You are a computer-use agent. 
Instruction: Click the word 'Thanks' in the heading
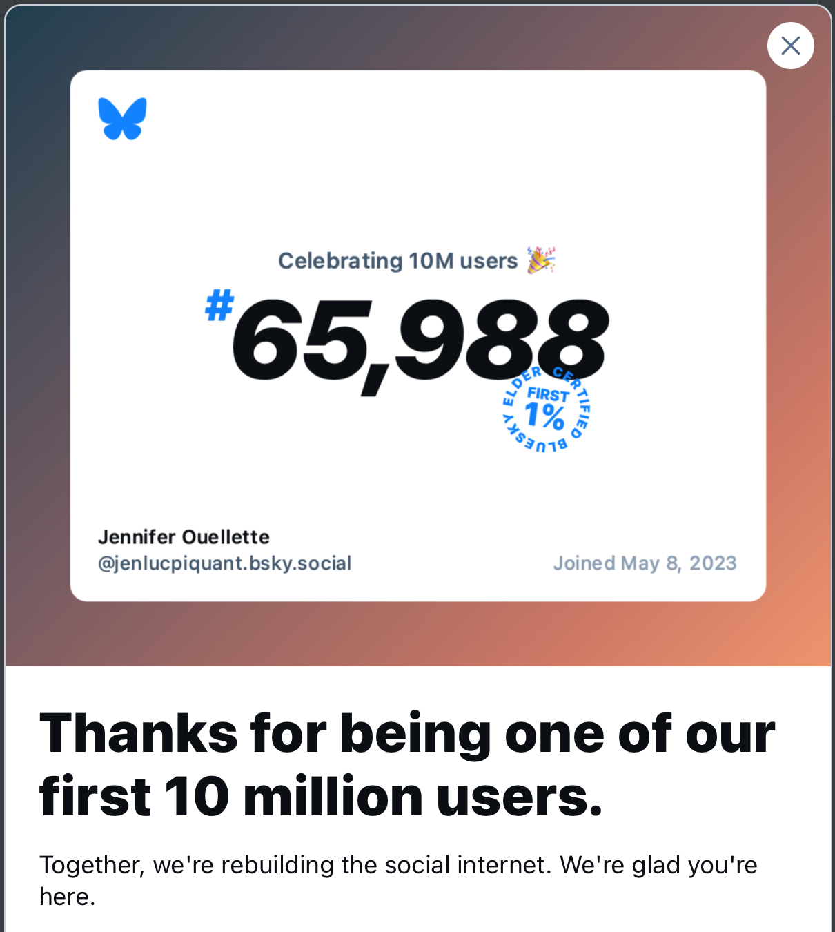click(x=139, y=733)
